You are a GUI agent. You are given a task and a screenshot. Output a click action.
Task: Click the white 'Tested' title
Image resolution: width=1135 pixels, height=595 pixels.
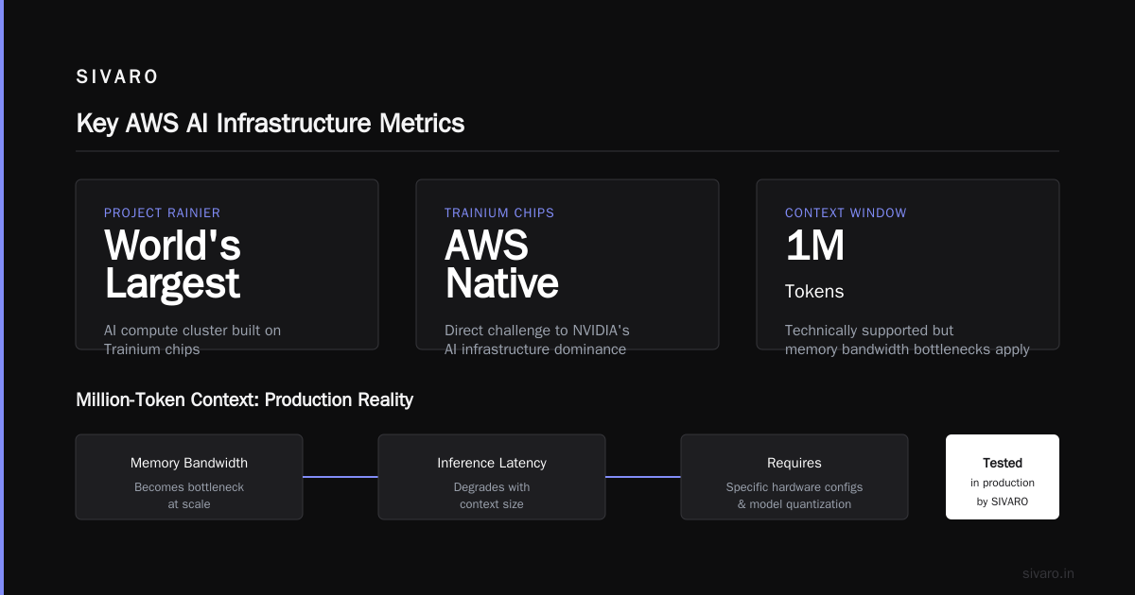tap(1003, 463)
